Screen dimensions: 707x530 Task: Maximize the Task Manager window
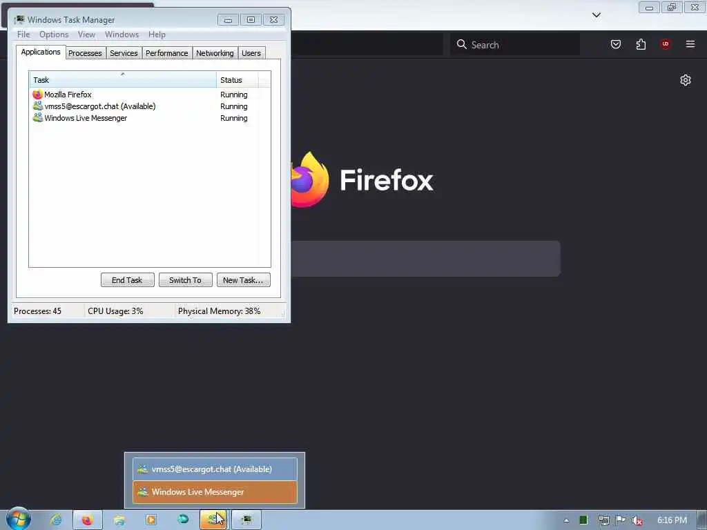pyautogui.click(x=251, y=20)
